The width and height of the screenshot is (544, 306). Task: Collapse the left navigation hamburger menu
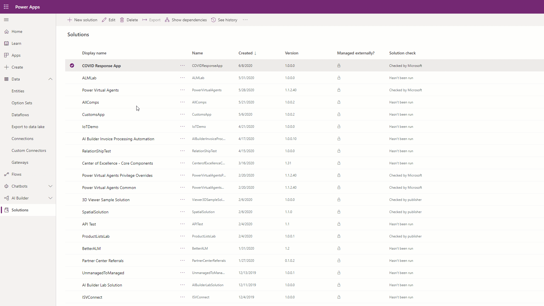[6, 20]
